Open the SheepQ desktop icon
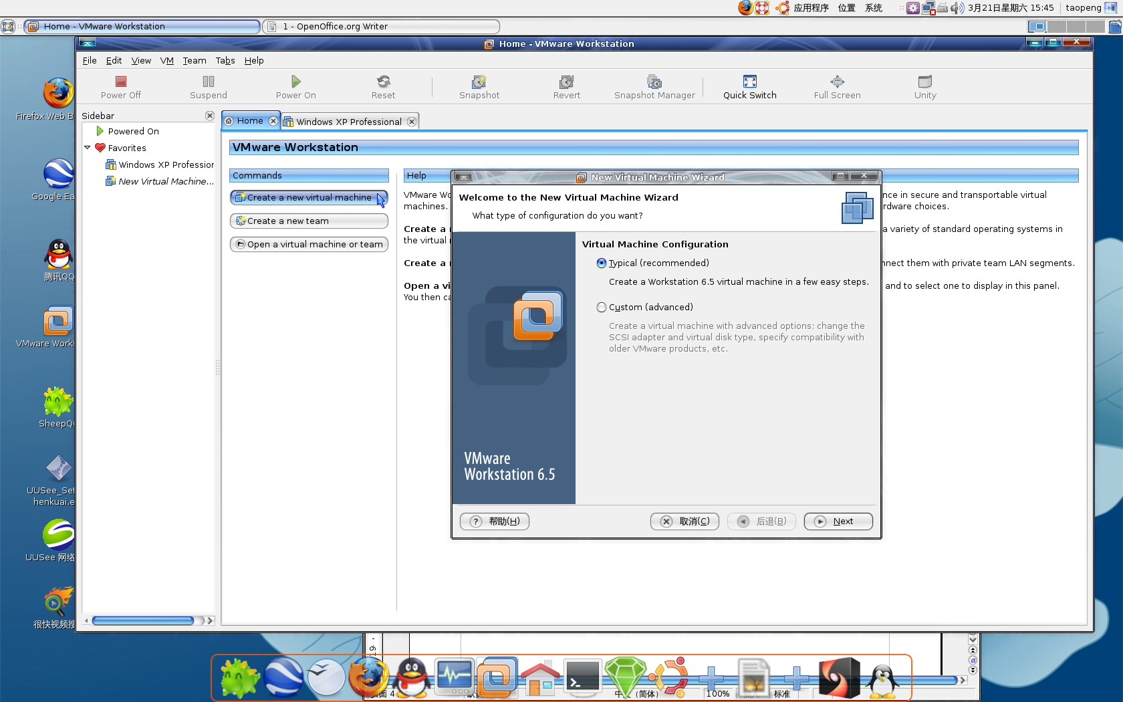The width and height of the screenshot is (1123, 702). coord(58,402)
